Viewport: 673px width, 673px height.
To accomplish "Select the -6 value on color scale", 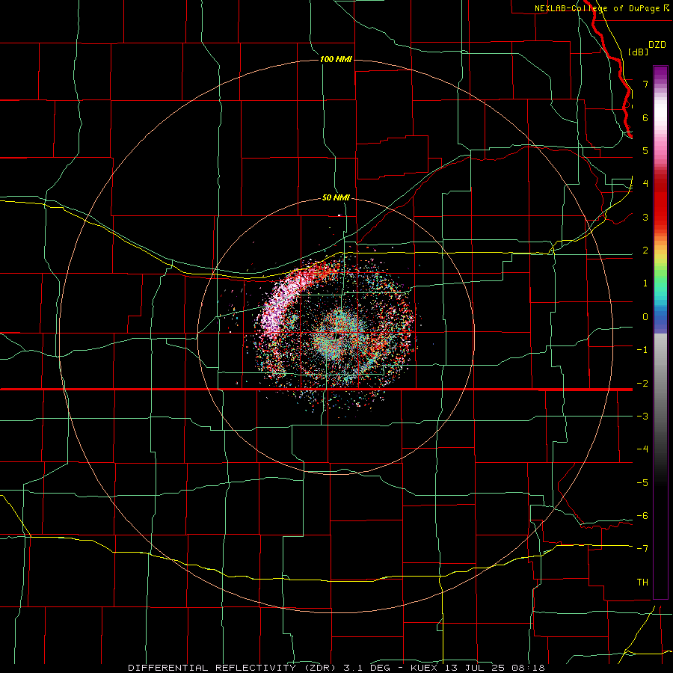I will pyautogui.click(x=642, y=516).
